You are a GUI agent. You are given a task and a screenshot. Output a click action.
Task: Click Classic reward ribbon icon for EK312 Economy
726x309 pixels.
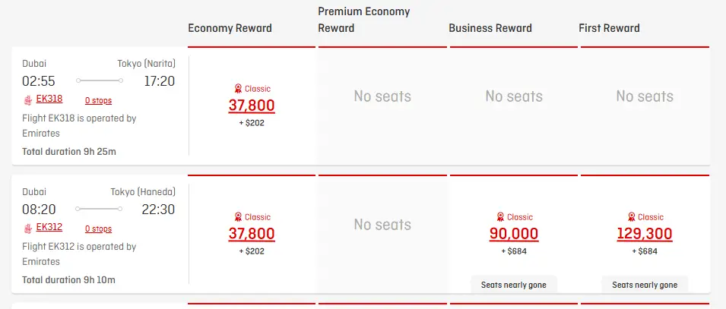(238, 217)
